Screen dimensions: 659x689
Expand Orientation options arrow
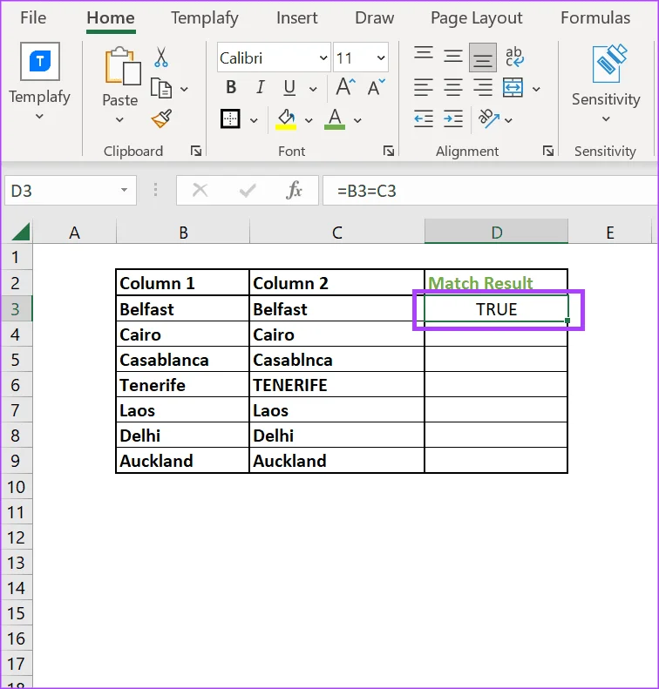[x=509, y=120]
